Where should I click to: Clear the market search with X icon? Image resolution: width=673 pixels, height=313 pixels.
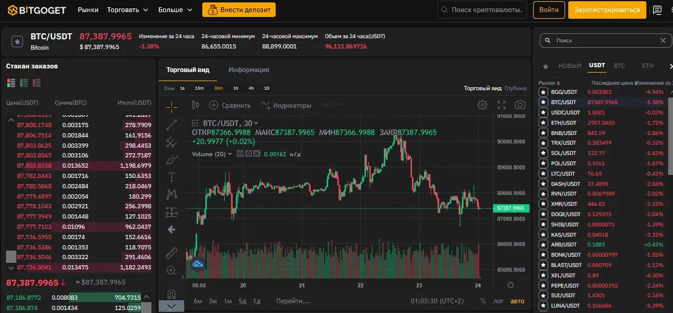663,41
